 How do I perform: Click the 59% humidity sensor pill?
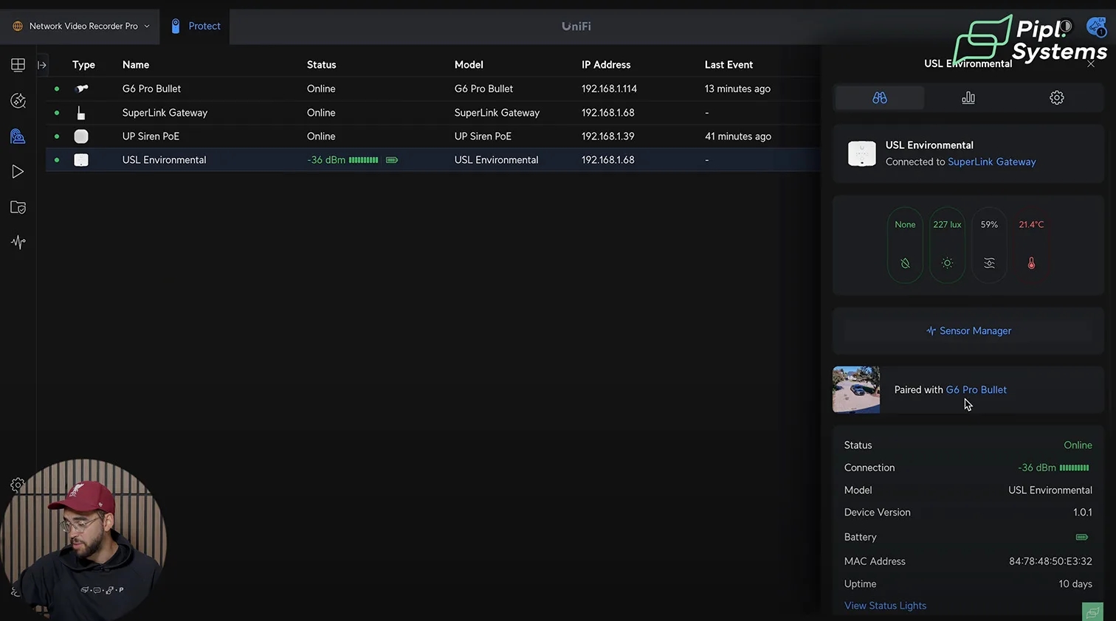[989, 246]
